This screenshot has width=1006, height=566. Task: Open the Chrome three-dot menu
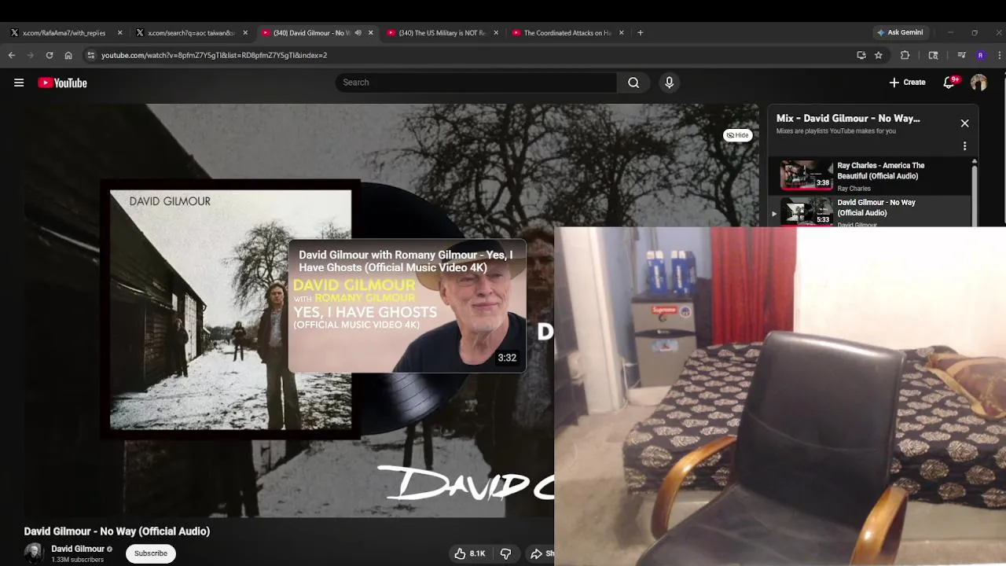click(x=999, y=55)
